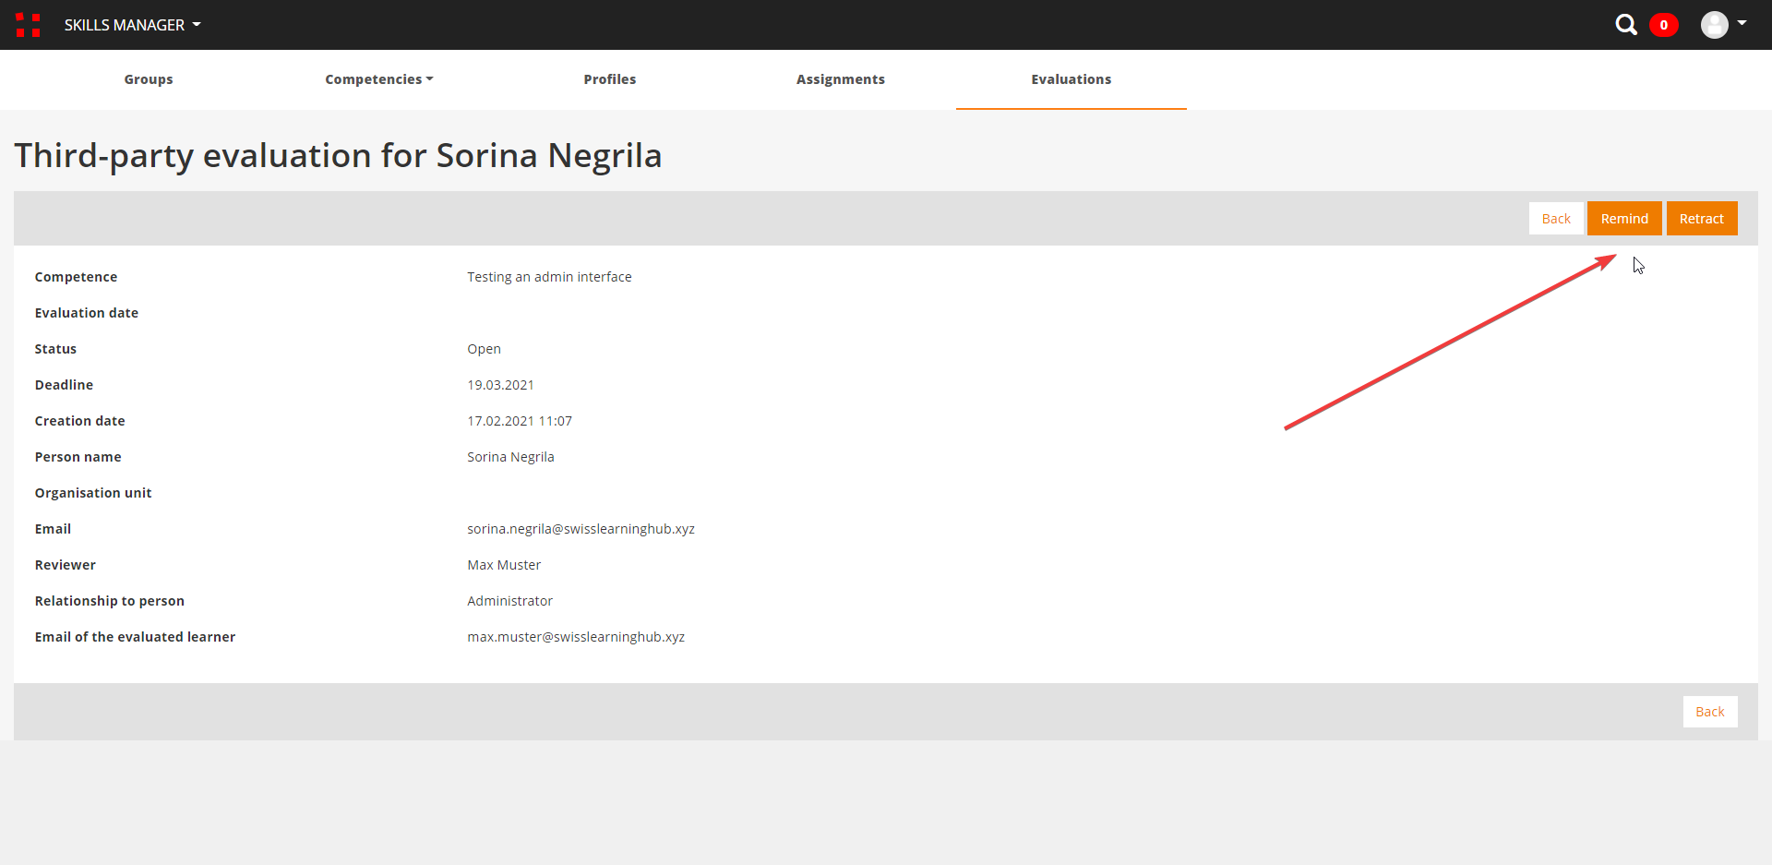The height and width of the screenshot is (865, 1772).
Task: Send a reminder with Remind button
Action: click(x=1623, y=219)
